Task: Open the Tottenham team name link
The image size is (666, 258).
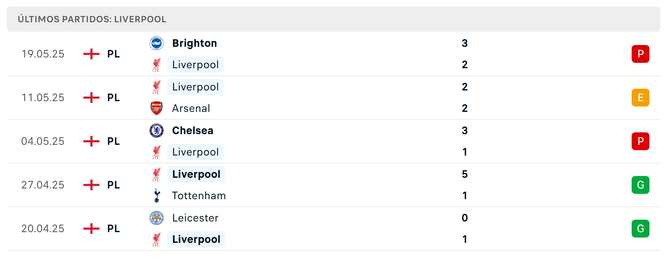Action: tap(199, 196)
